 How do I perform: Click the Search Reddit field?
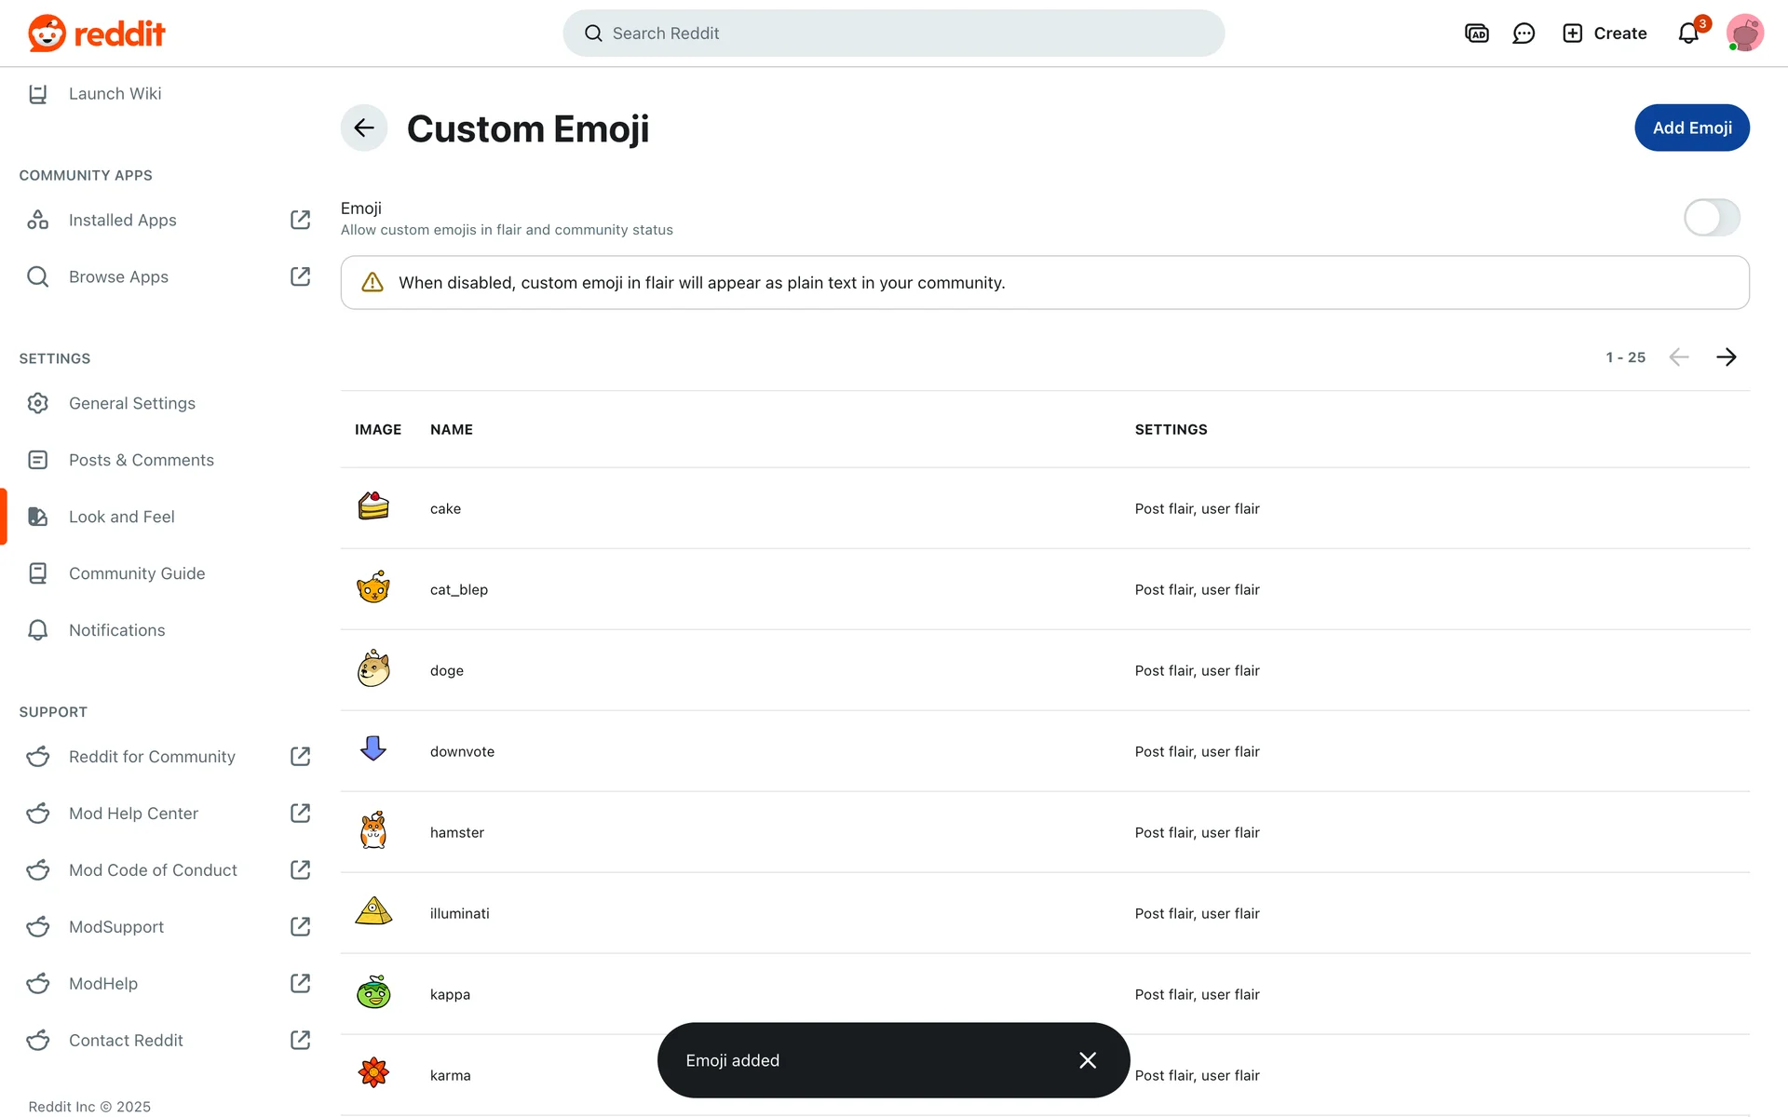(892, 34)
